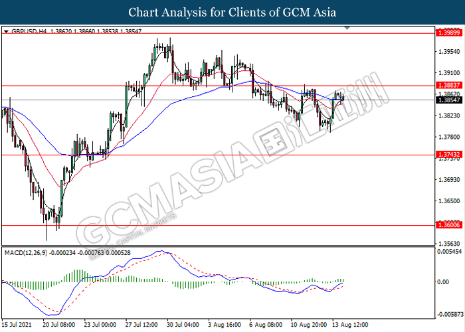Image resolution: width=465 pixels, height=332 pixels.
Task: Click the 1.39100 price scale value
Action: (449, 73)
